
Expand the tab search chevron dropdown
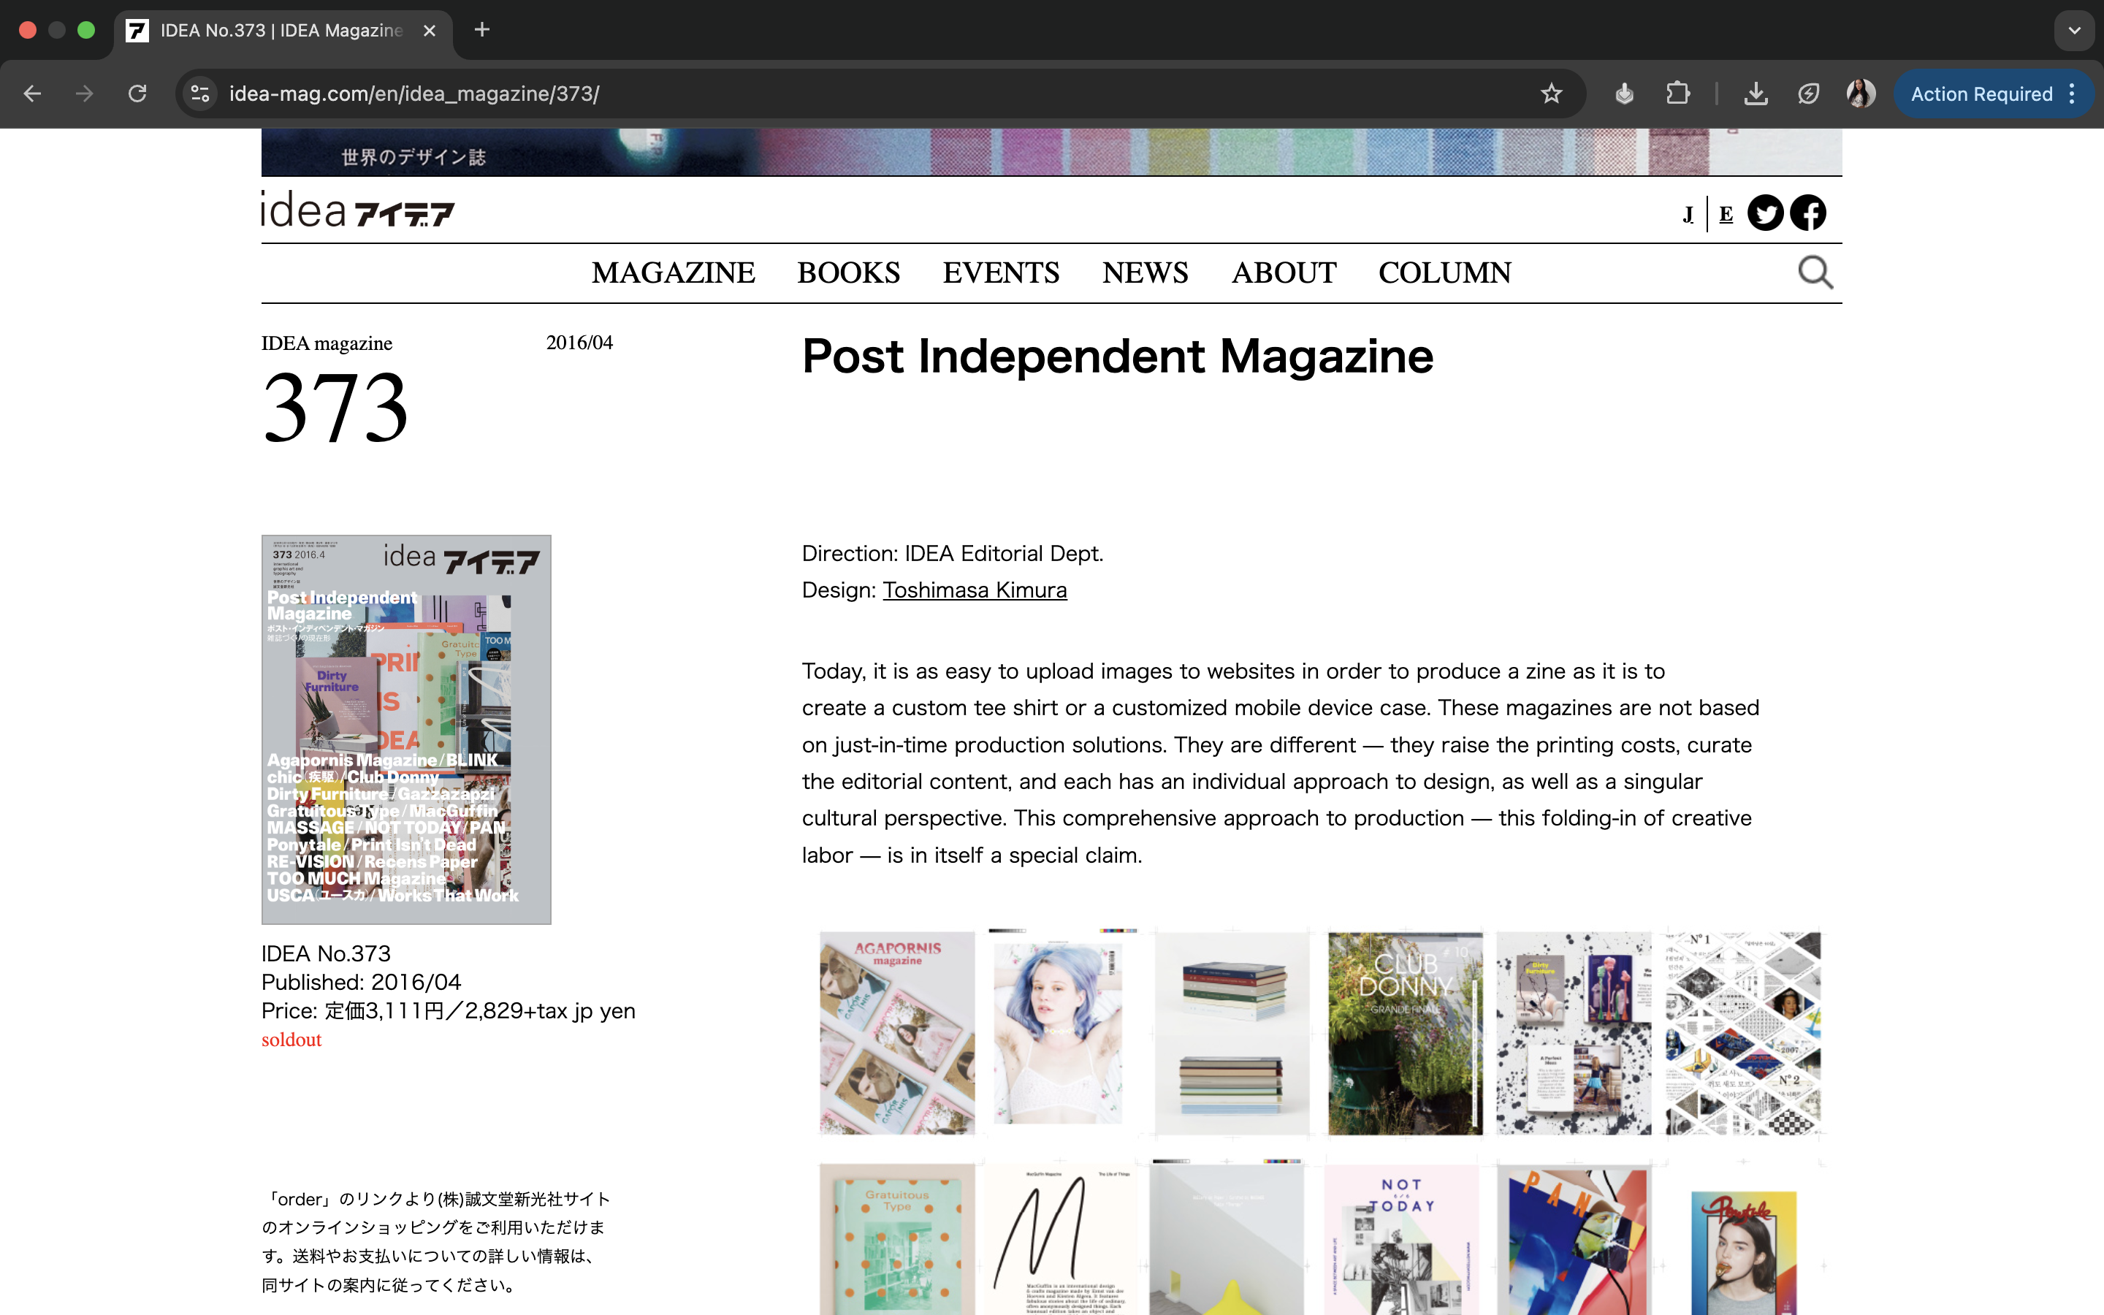click(2075, 31)
